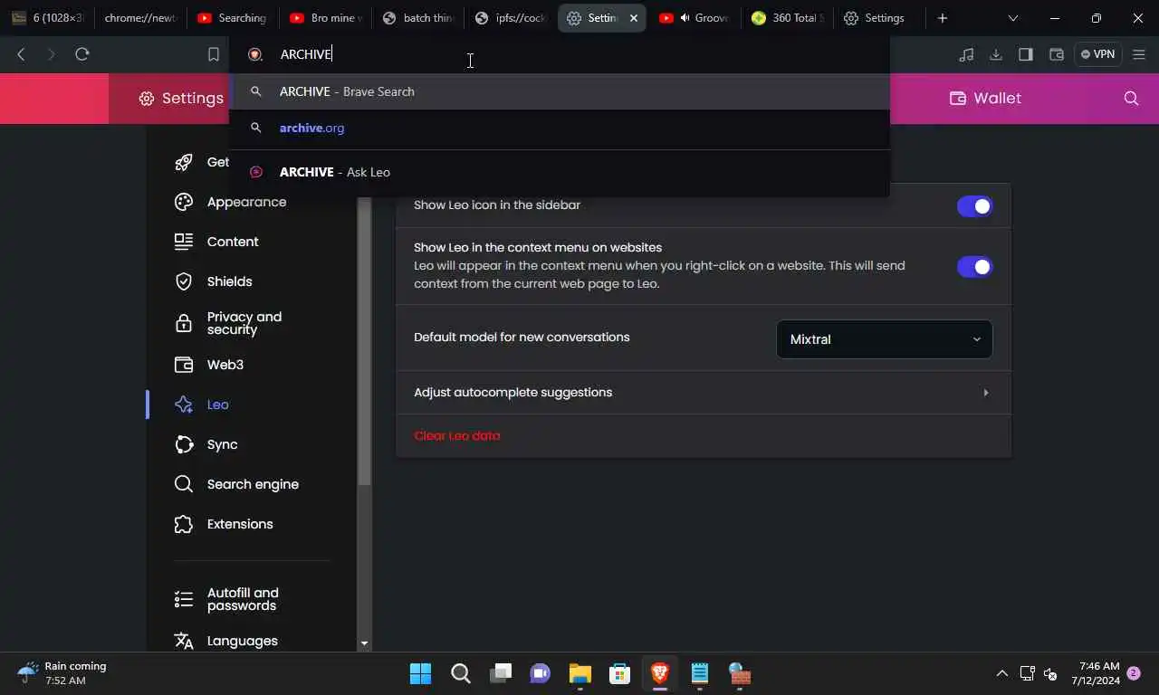Click the Appearance palette icon

coord(184,202)
